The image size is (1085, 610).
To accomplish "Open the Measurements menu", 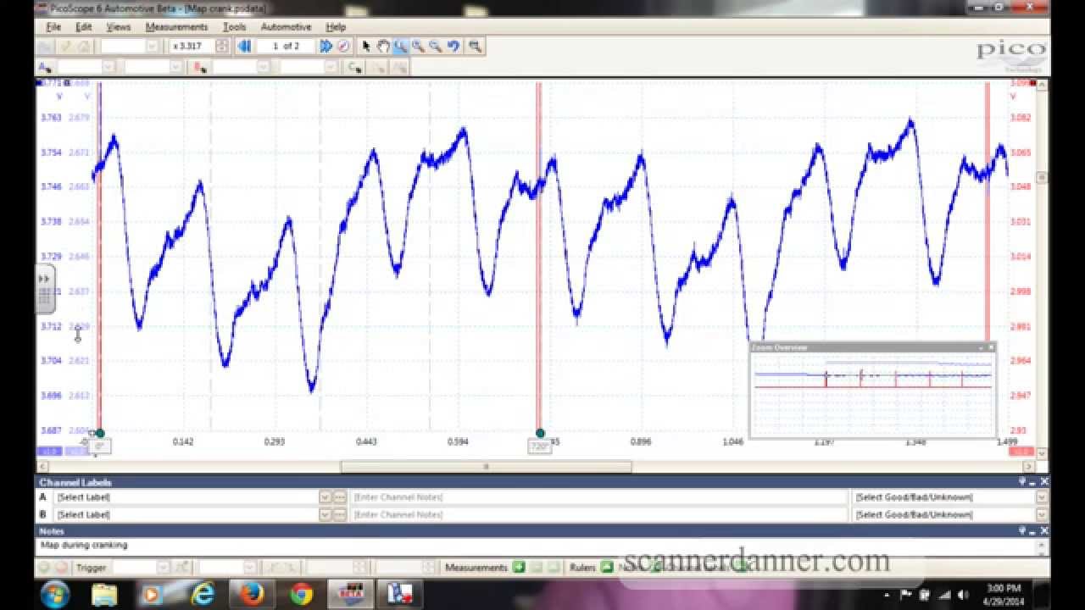I will [x=176, y=27].
